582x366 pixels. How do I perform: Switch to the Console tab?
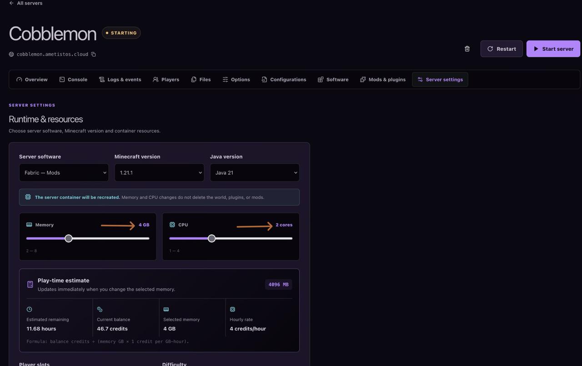[x=73, y=79]
